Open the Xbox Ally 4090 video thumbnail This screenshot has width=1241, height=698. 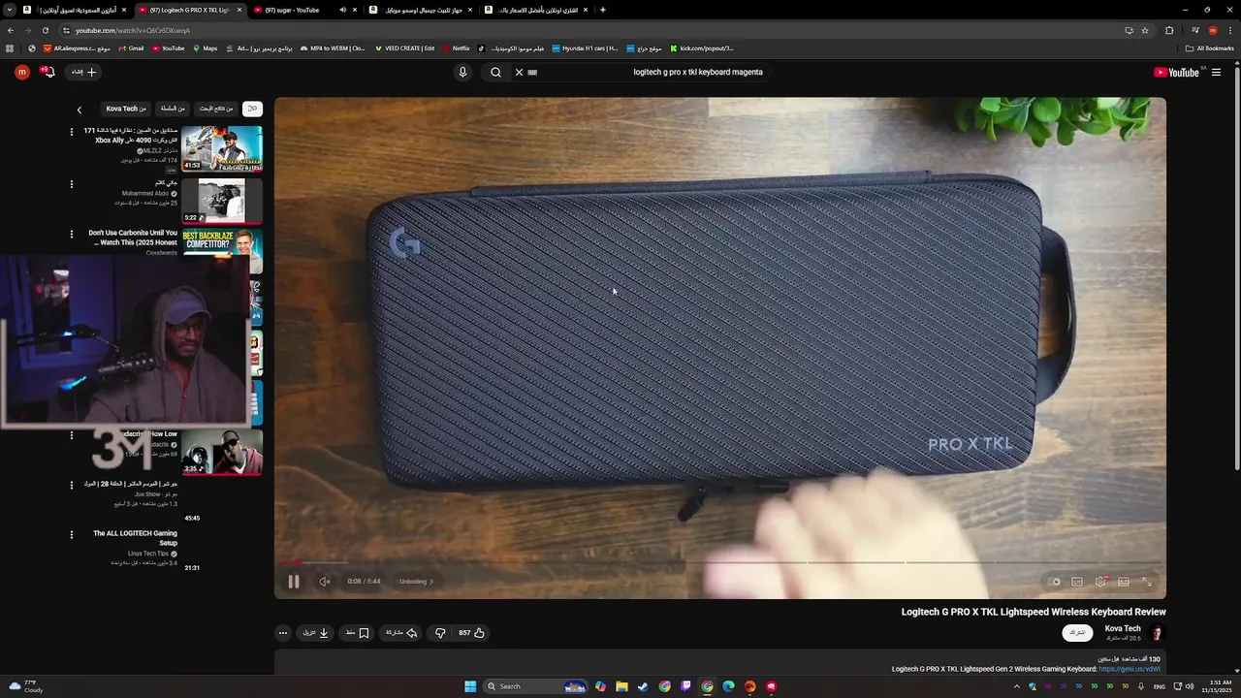click(222, 148)
